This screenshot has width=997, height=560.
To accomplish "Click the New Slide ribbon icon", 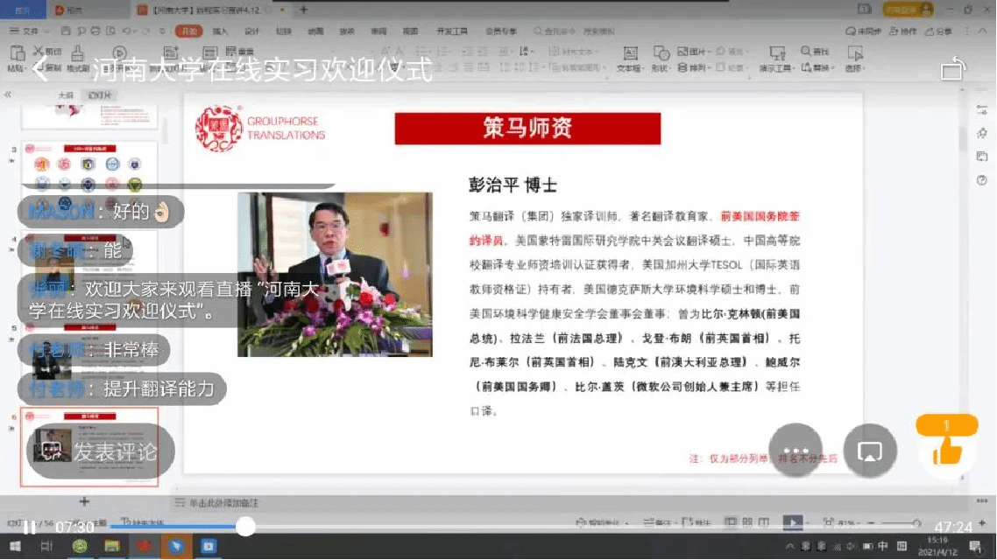I will click(171, 53).
